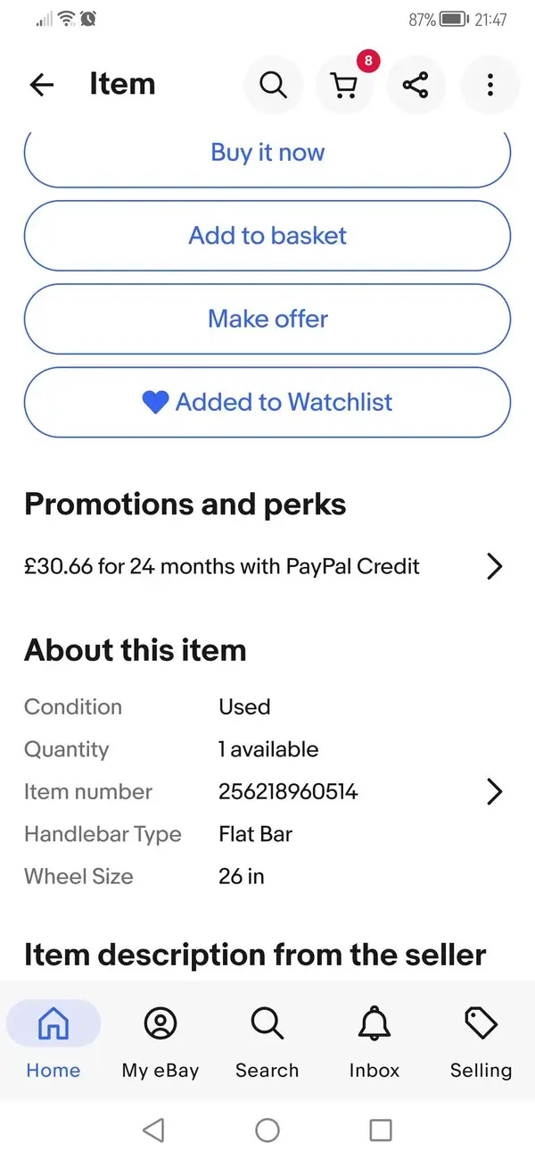
Task: Click the Make offer button
Action: coord(267,319)
